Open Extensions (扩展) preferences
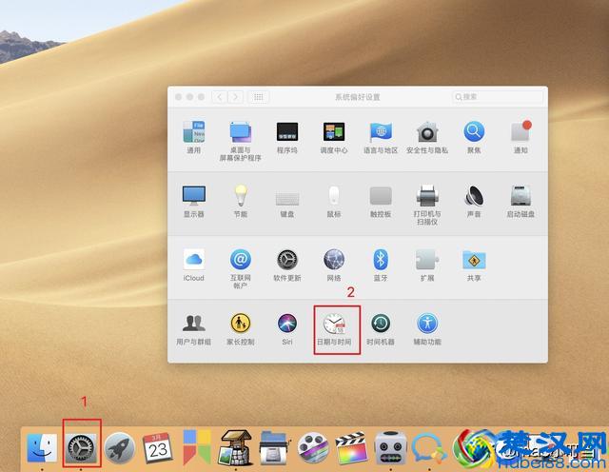This screenshot has height=472, width=609. [427, 265]
